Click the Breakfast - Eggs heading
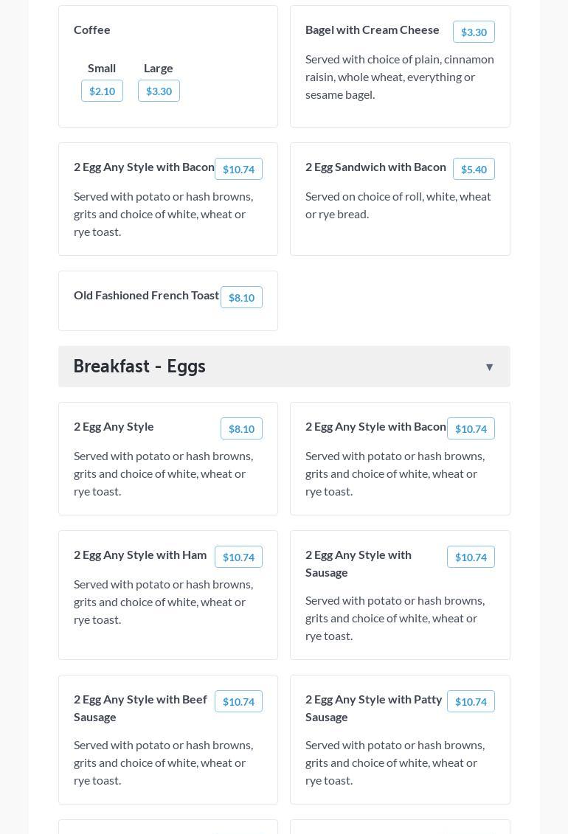Viewport: 568px width, 834px height. pyautogui.click(x=139, y=366)
